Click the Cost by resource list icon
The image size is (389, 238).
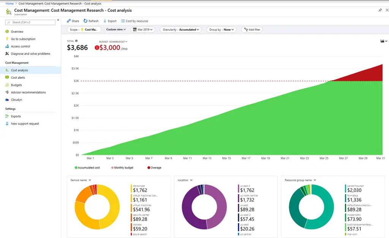click(x=123, y=21)
